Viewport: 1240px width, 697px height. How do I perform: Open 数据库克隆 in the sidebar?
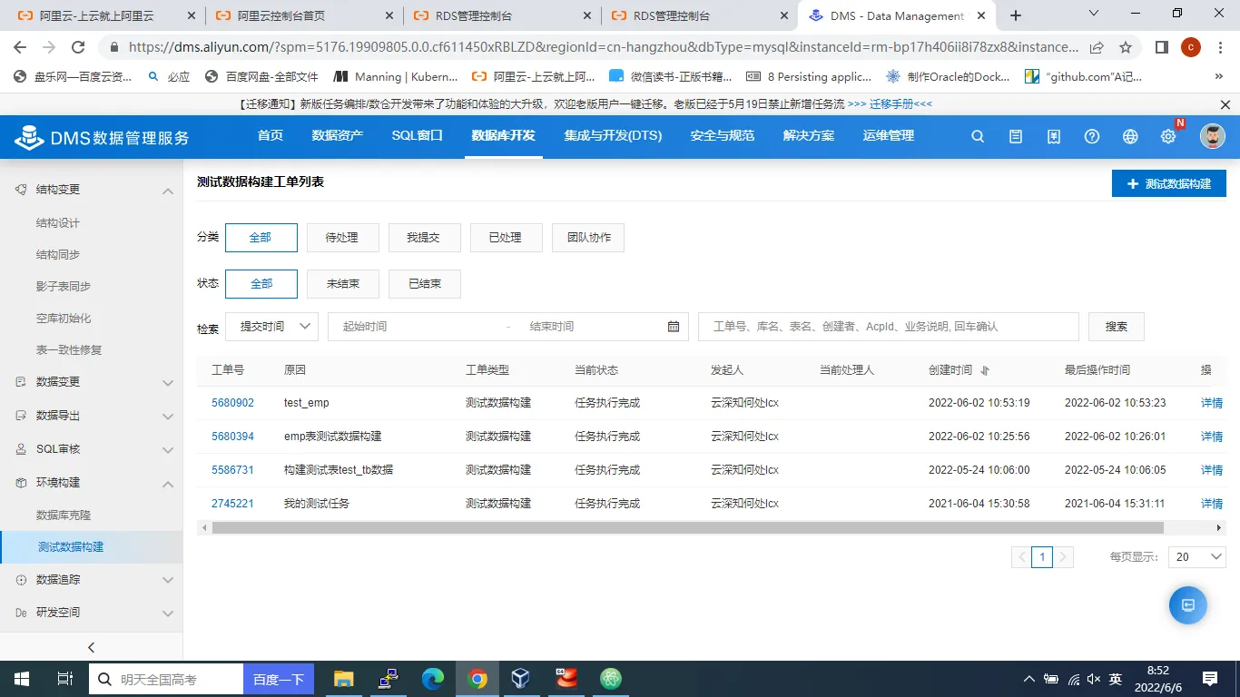tap(64, 515)
